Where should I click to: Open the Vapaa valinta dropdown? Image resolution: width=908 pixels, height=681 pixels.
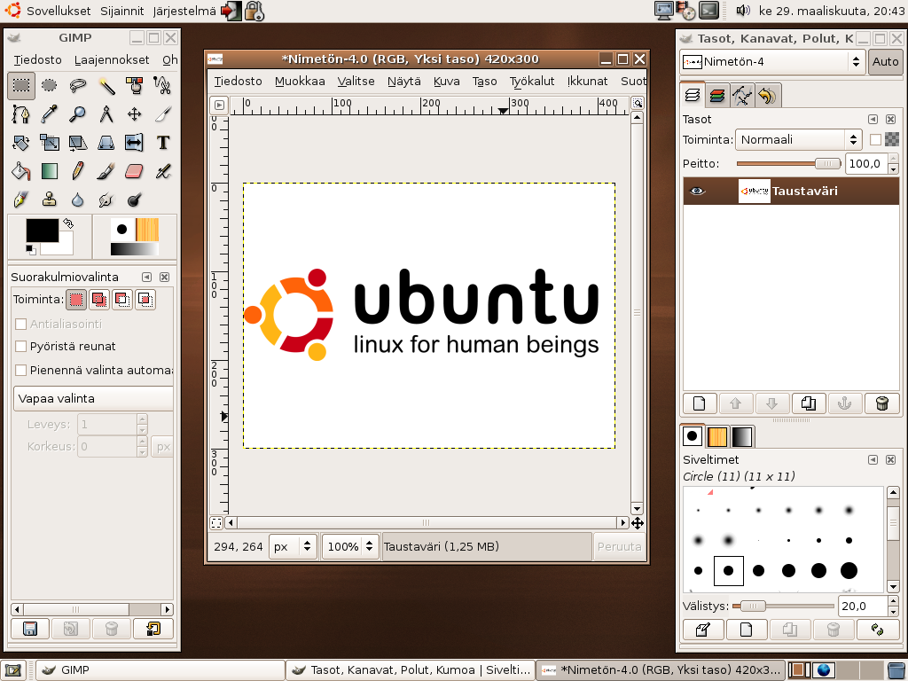click(93, 399)
